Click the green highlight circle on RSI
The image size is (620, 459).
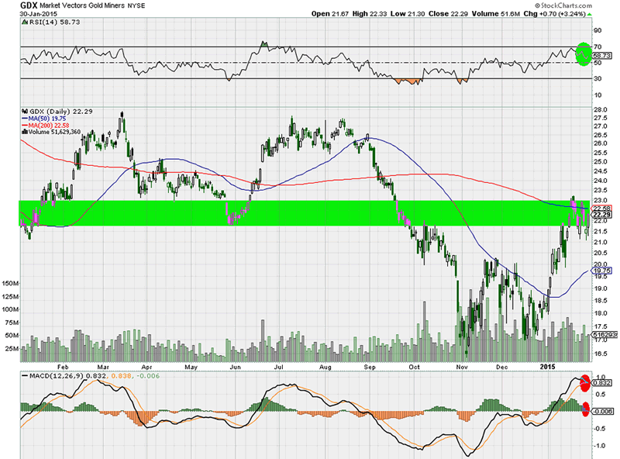coord(582,55)
